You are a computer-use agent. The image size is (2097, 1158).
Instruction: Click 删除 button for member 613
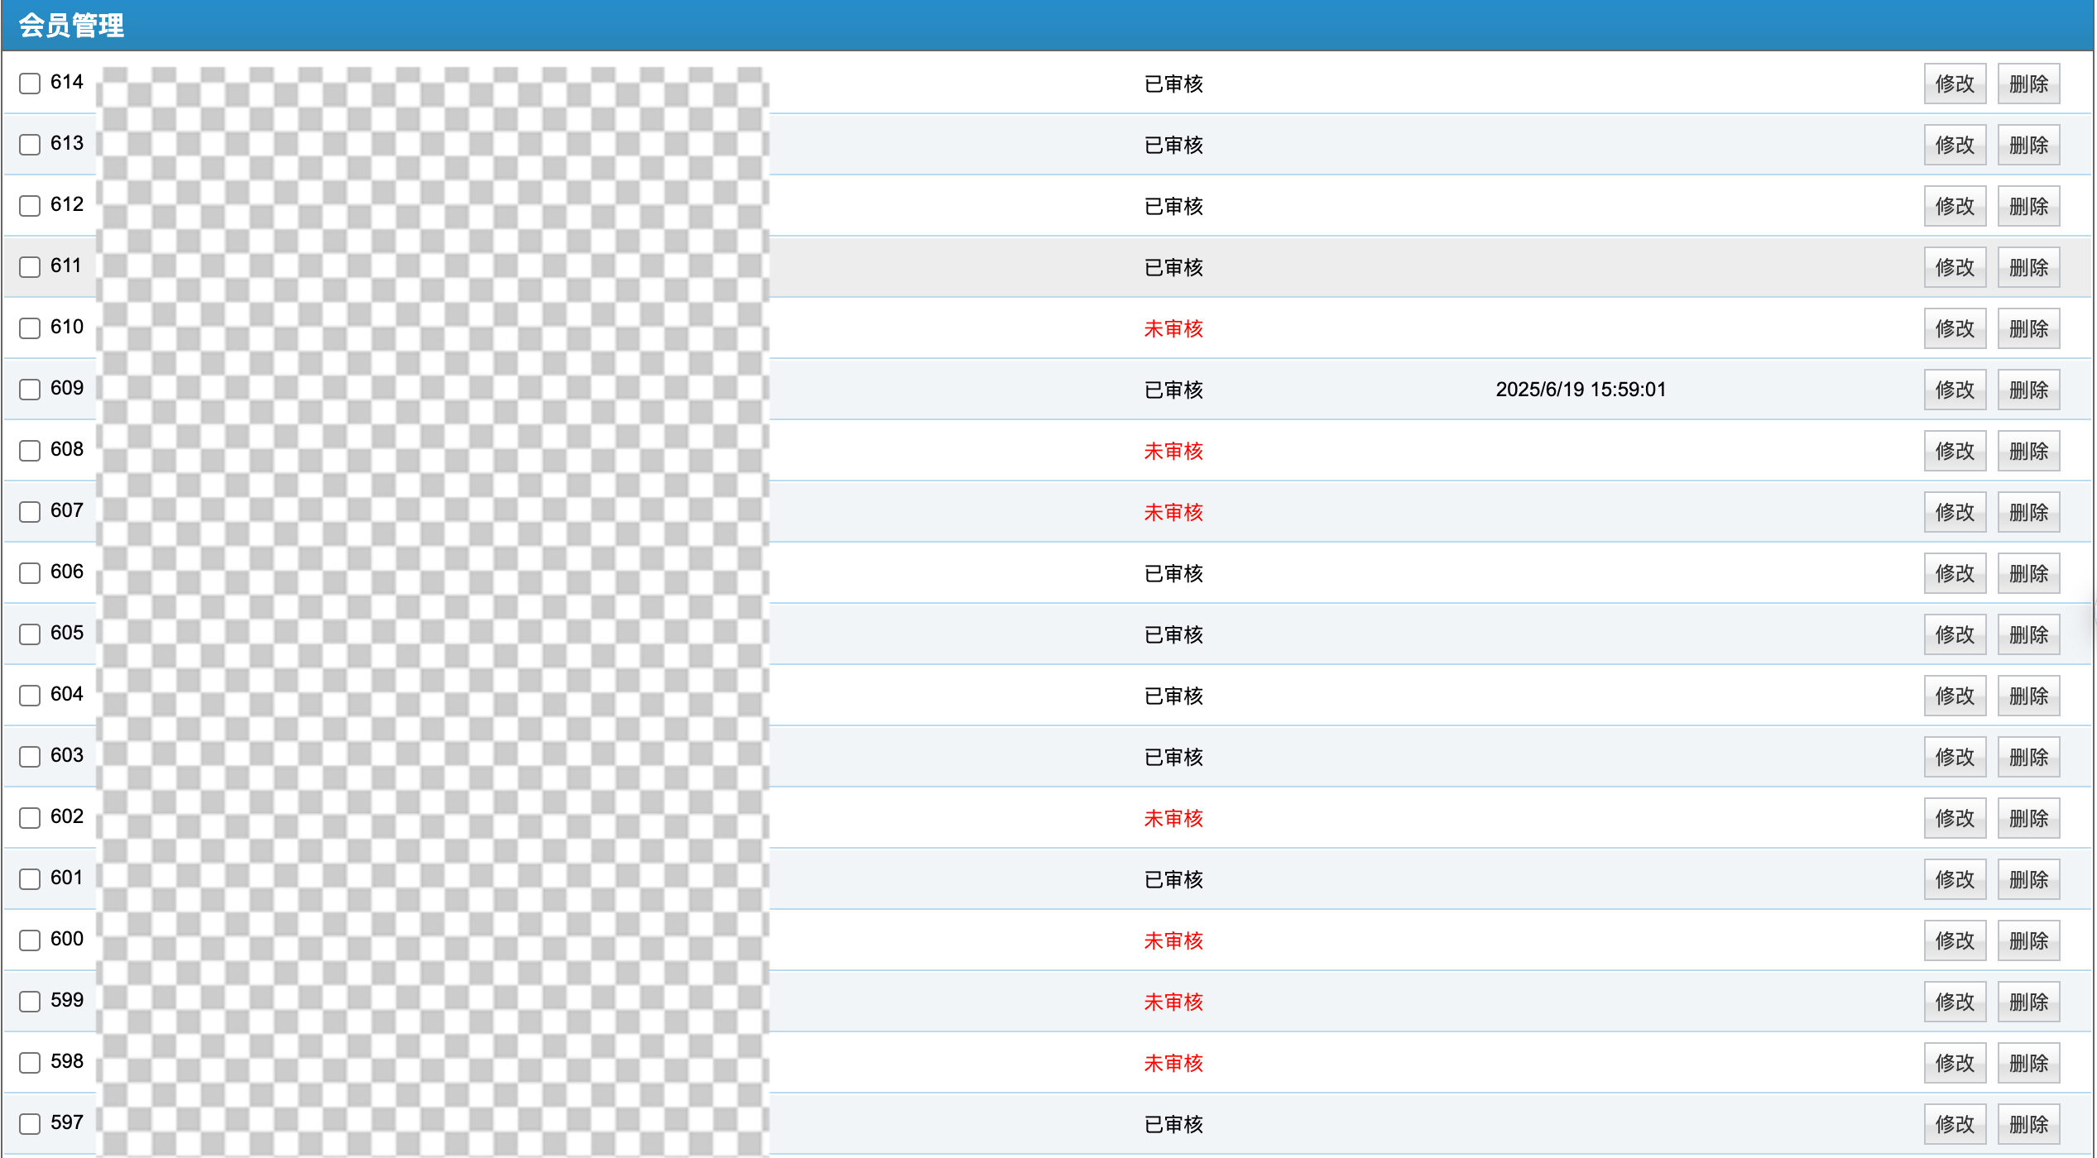coord(2027,145)
